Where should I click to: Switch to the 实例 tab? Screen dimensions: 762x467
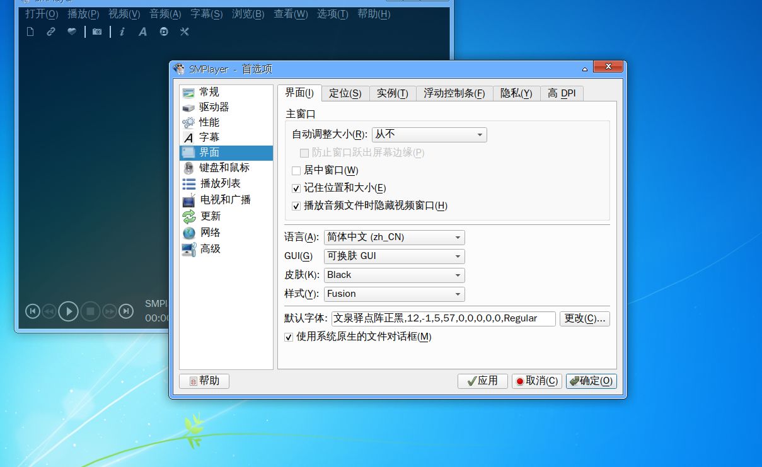coord(393,94)
